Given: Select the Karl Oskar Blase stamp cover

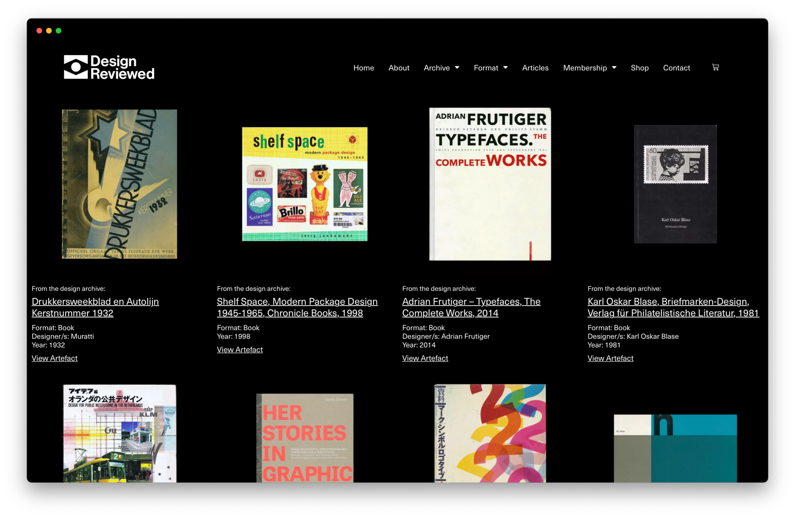Looking at the screenshot, I should click(x=675, y=184).
